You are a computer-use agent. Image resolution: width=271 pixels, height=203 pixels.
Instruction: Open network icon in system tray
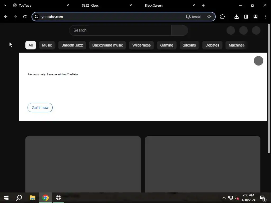point(231,198)
